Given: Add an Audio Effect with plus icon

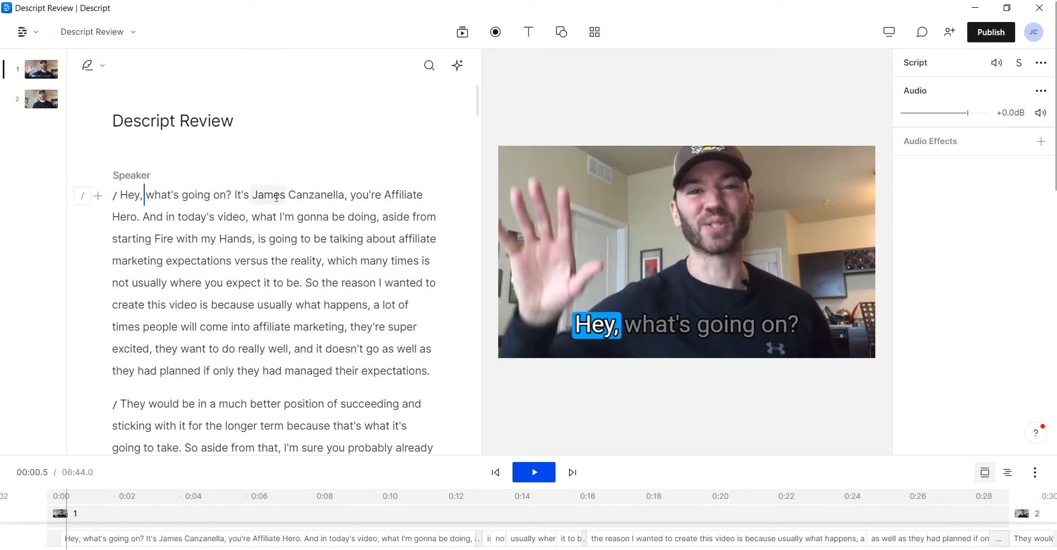Looking at the screenshot, I should click(x=1041, y=141).
